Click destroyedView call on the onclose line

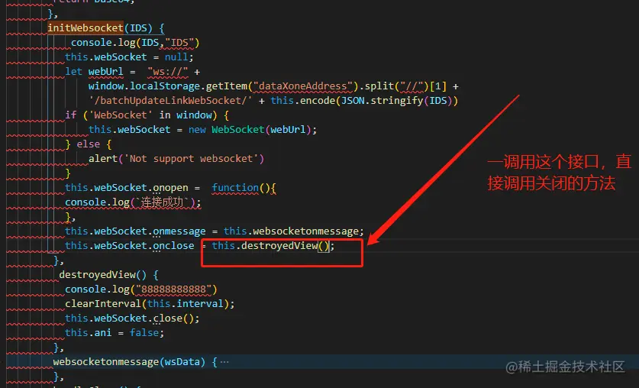279,246
